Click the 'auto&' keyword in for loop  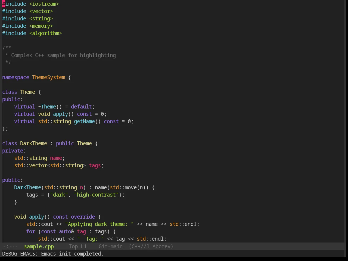[x=67, y=231]
